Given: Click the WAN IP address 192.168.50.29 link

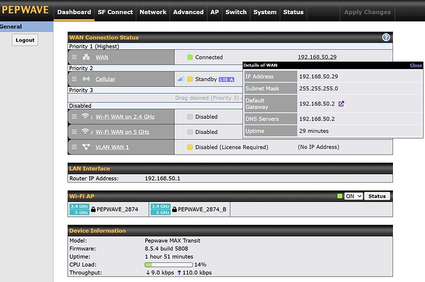Looking at the screenshot, I should click(x=317, y=57).
